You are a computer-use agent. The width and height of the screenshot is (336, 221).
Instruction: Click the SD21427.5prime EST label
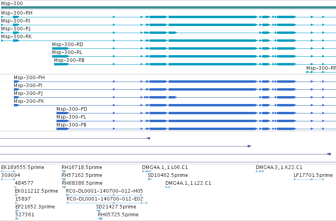pyautogui.click(x=116, y=207)
